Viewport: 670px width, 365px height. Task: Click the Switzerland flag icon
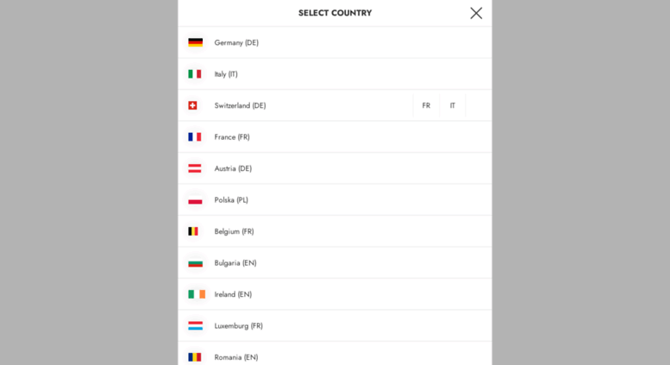tap(193, 105)
